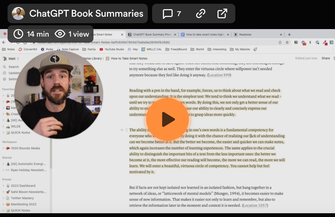Click the Notion web clipper extension icon
This screenshot has height=217, width=335.
pyautogui.click(x=296, y=42)
